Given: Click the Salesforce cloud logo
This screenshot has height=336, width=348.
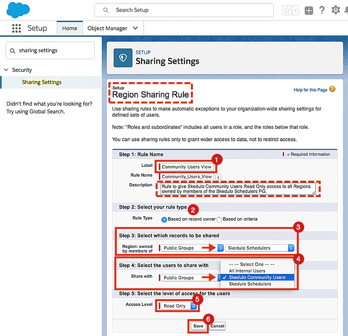Looking at the screenshot, I should pos(18,10).
